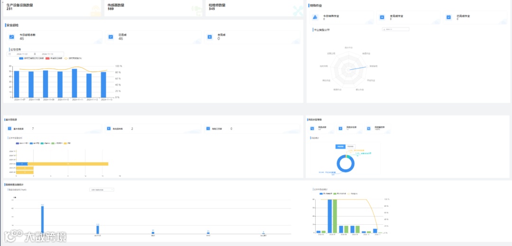Click the tallest green bar in bottom-right chart
Image resolution: width=512 pixels, height=246 pixels.
click(x=335, y=216)
